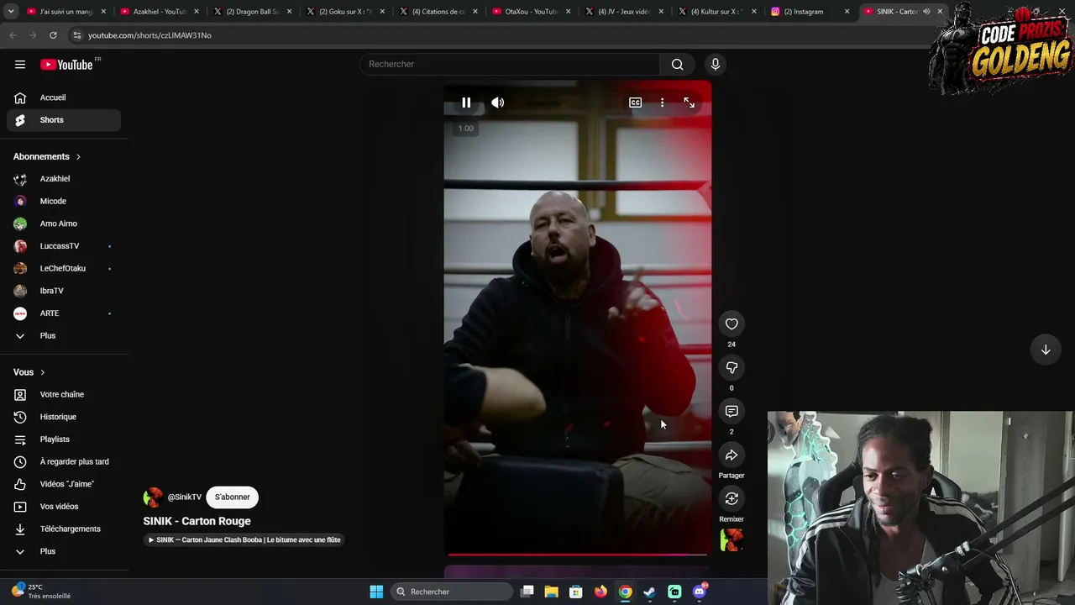Open À regarder plus tard

[x=64, y=462]
